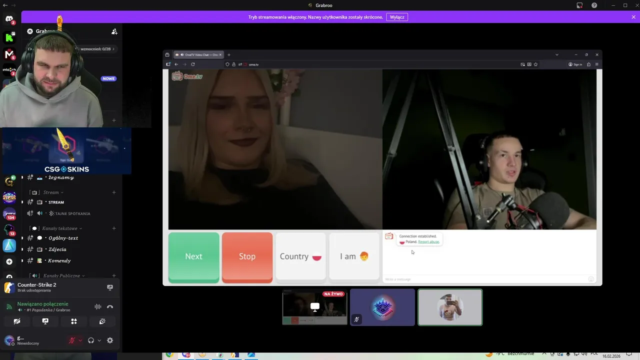Image resolution: width=640 pixels, height=360 pixels.
Task: Open the I am gender selector
Action: 354,256
